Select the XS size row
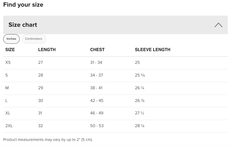This screenshot has height=147, width=231. [115, 63]
